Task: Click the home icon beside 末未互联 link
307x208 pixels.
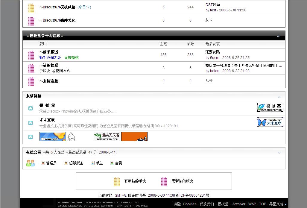Action: (31, 123)
